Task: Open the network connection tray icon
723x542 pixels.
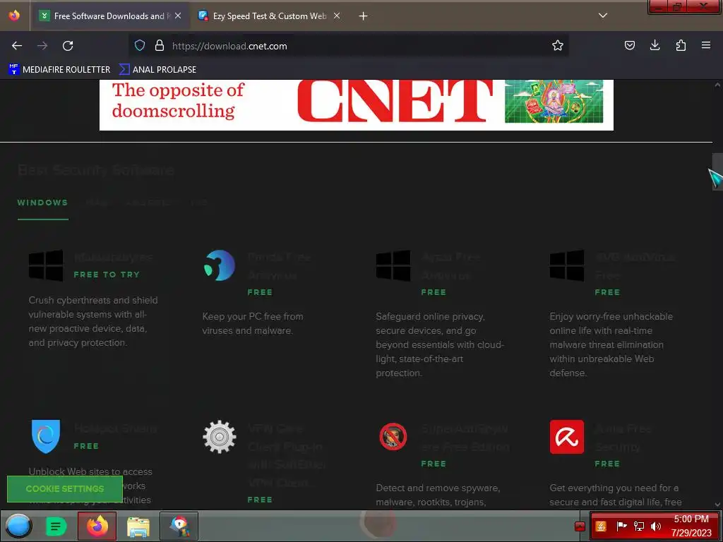Action: pos(638,526)
